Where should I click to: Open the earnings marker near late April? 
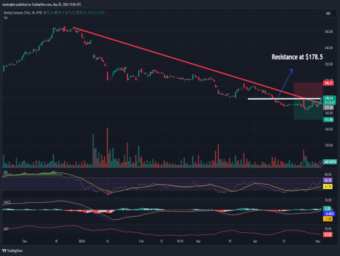(304, 164)
